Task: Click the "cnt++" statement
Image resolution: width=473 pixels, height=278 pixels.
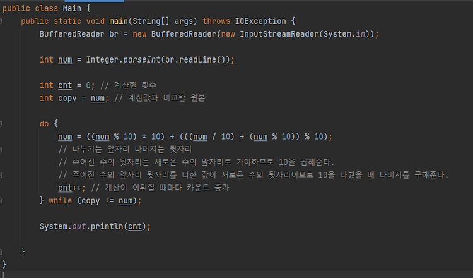Action: [69, 188]
